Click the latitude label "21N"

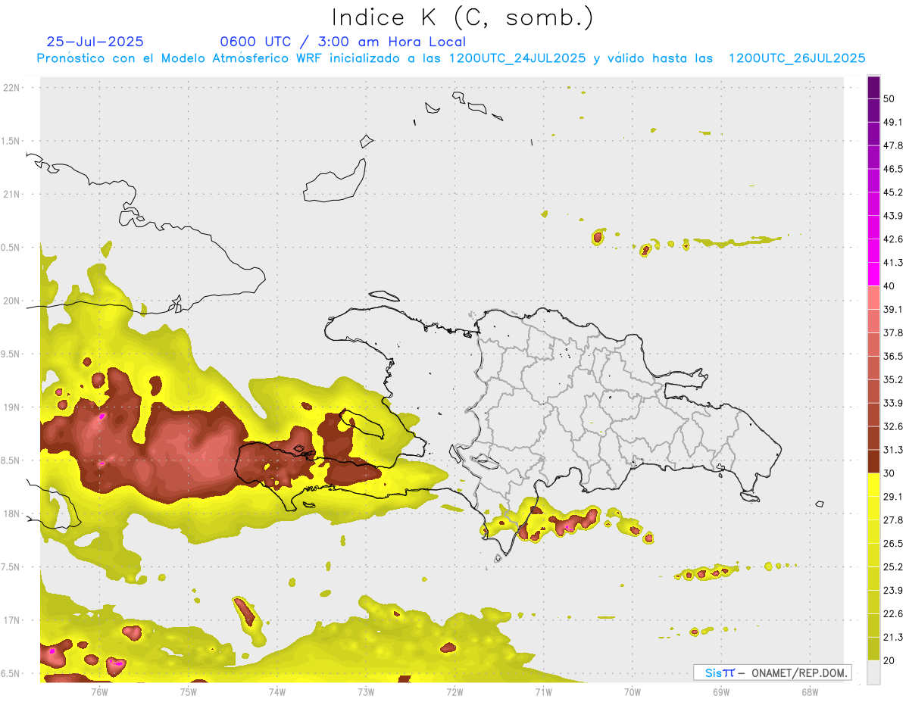13,194
